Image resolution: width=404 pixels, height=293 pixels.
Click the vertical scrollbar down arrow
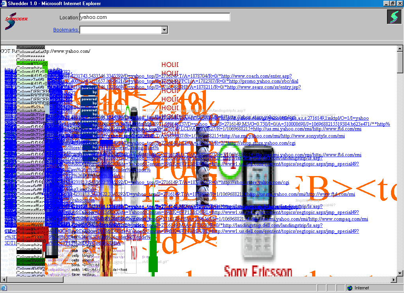(400, 273)
